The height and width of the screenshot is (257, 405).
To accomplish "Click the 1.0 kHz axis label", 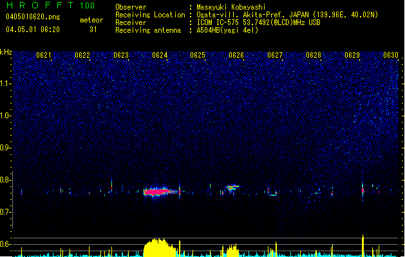I will pyautogui.click(x=6, y=116).
